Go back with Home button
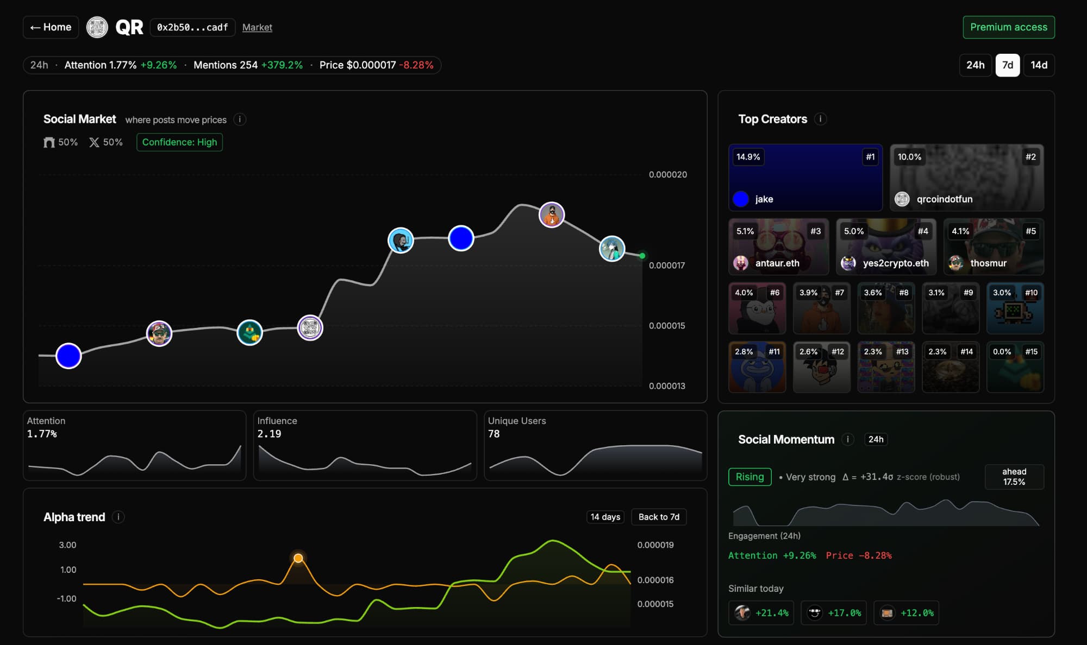This screenshot has height=645, width=1087. pos(51,27)
